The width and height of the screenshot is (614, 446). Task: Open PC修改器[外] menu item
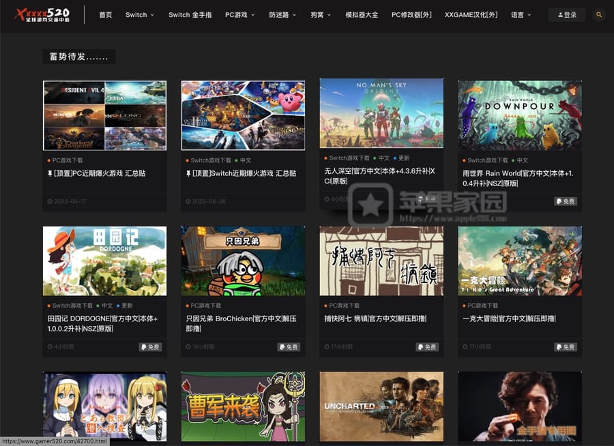pyautogui.click(x=411, y=15)
